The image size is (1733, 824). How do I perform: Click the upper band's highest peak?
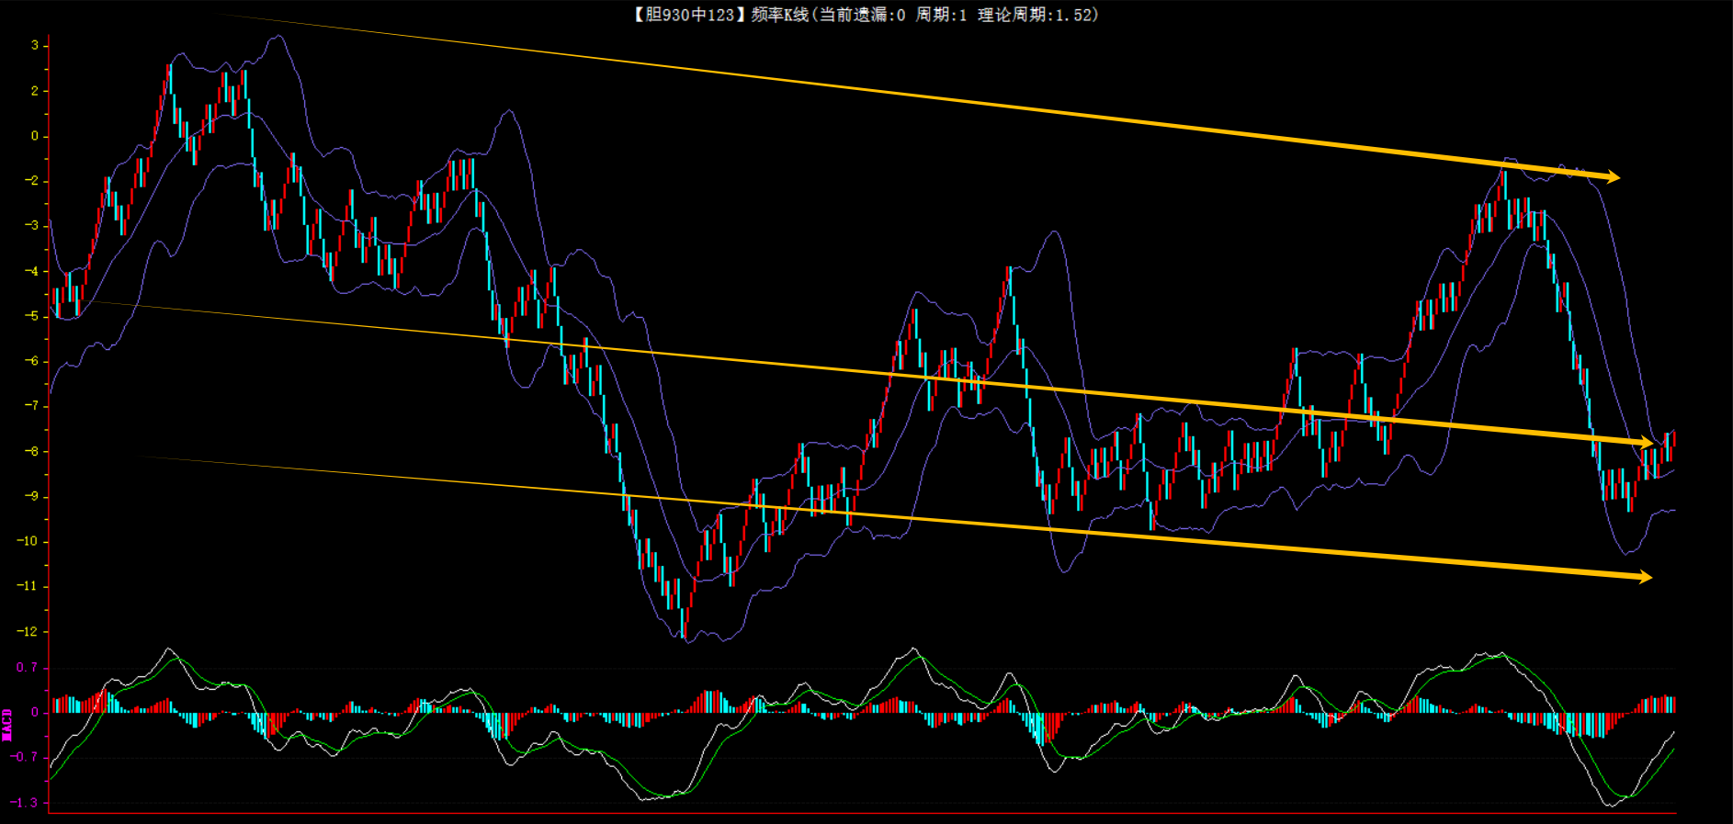pyautogui.click(x=276, y=38)
